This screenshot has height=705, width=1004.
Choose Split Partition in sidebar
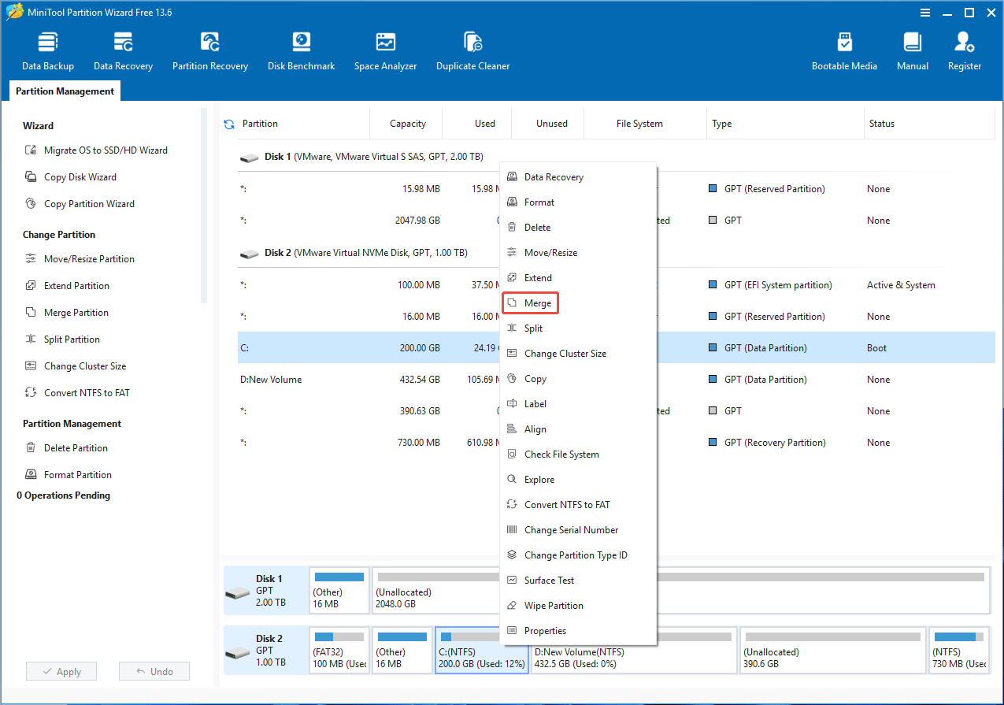click(x=62, y=340)
